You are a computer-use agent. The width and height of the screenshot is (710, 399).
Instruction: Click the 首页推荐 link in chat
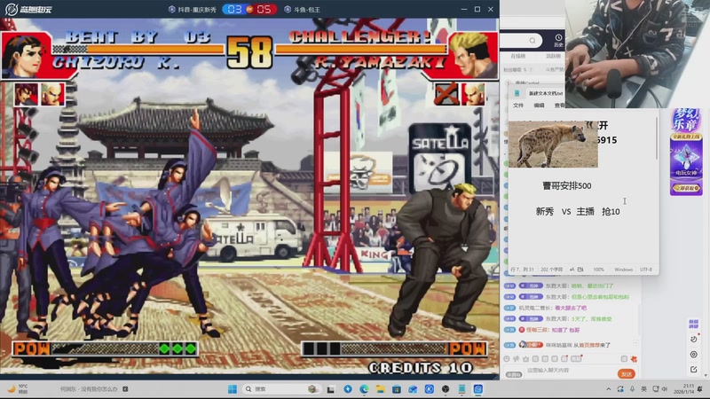click(x=588, y=345)
